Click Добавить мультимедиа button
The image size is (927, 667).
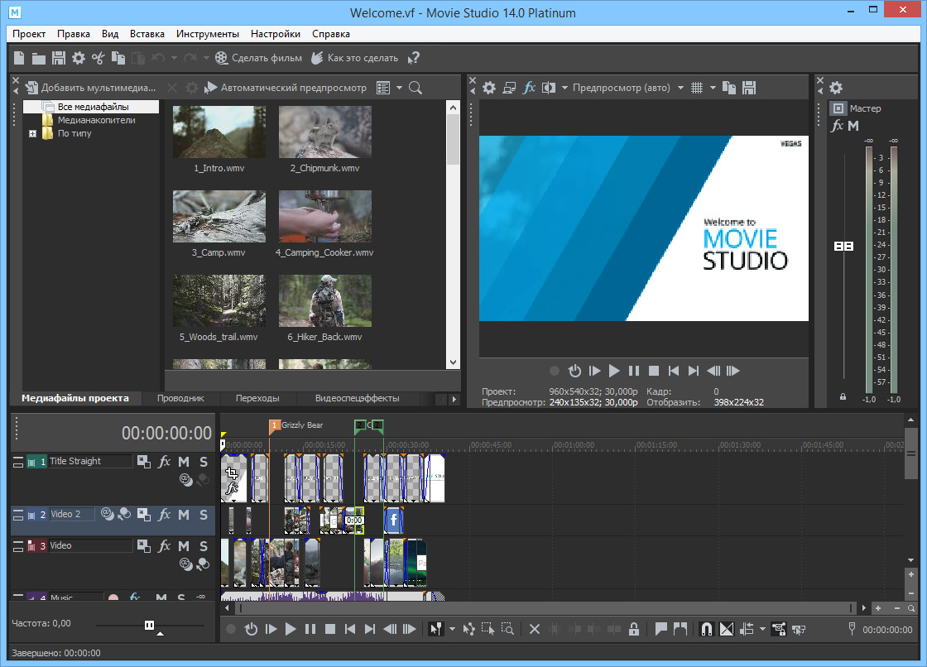[x=90, y=88]
